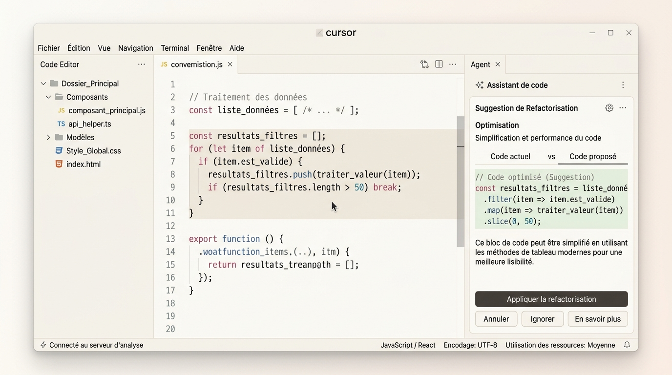Open the Navigation menu
The height and width of the screenshot is (375, 672).
click(136, 48)
